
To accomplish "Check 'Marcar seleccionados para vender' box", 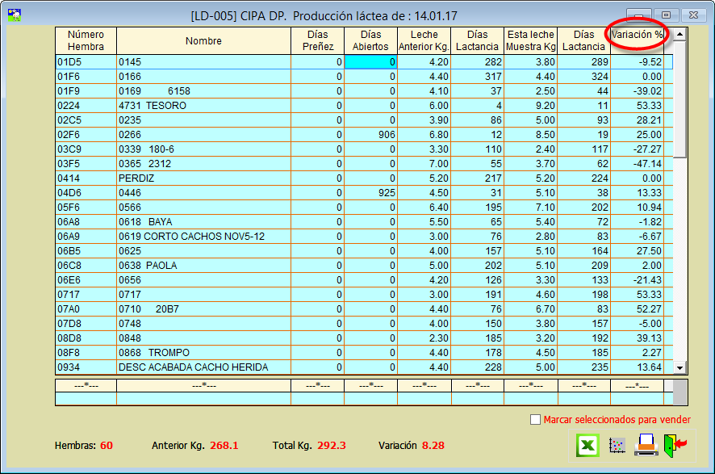I will click(x=535, y=420).
